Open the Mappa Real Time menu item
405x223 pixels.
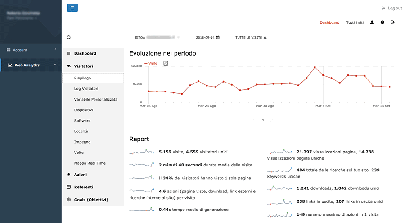point(90,163)
